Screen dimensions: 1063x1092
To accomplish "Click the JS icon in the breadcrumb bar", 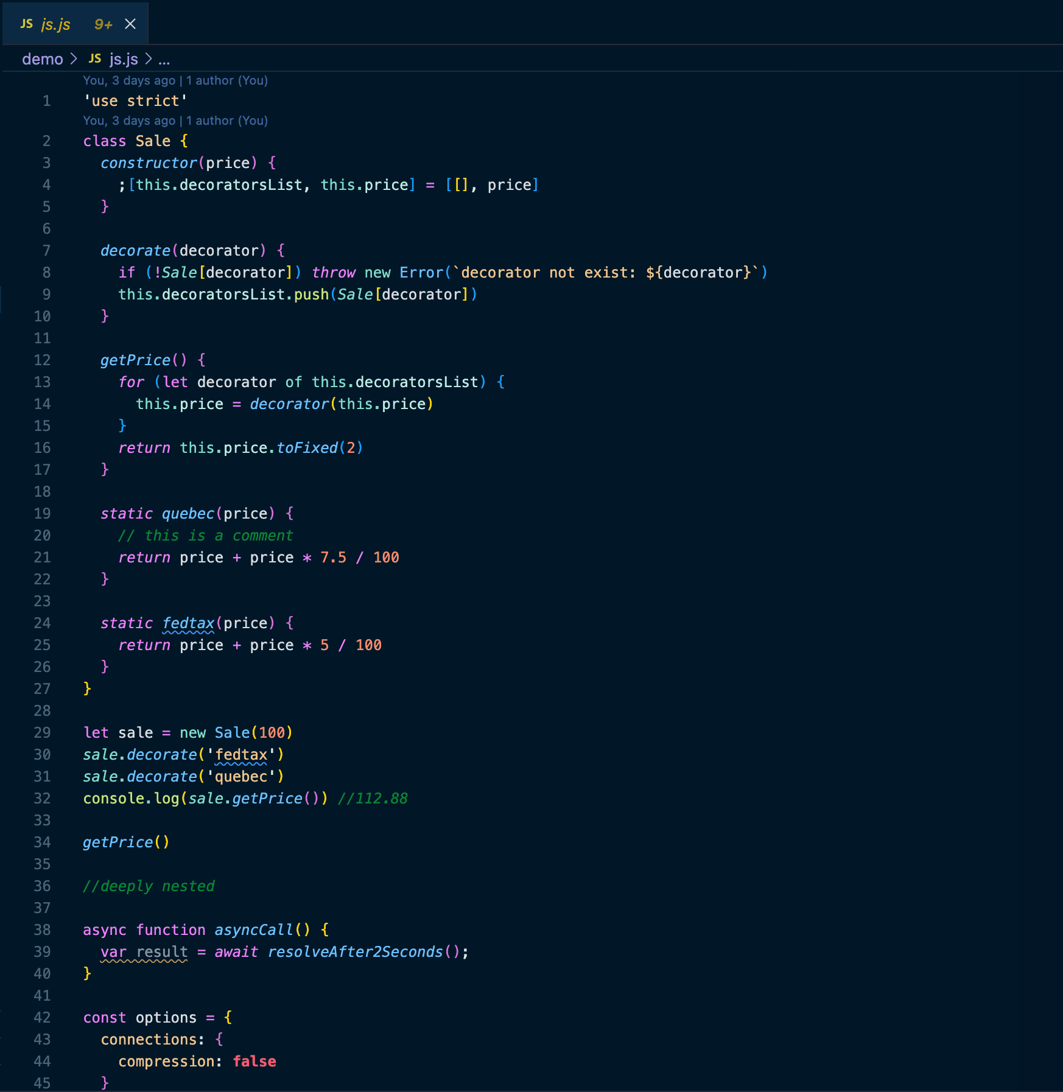I will 94,58.
